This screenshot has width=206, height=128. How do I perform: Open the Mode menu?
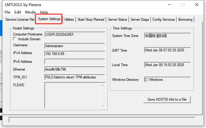tap(30, 12)
